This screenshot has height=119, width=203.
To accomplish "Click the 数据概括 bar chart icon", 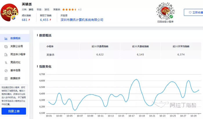I will coord(6,39).
